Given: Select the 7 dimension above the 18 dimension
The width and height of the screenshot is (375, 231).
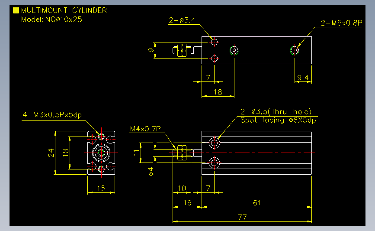Looking at the screenshot, I should (208, 78).
